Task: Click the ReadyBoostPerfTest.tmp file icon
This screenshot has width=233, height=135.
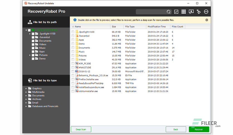Action: pyautogui.click(x=77, y=83)
